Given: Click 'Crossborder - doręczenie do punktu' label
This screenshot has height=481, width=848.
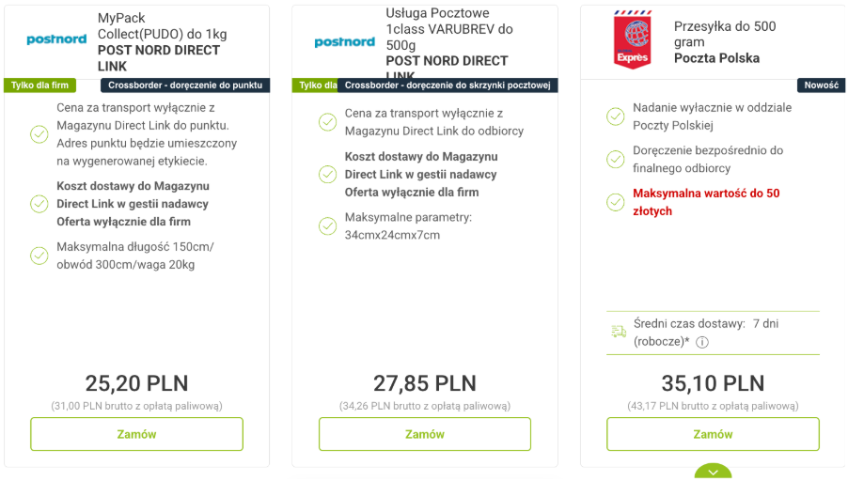Looking at the screenshot, I should (x=185, y=85).
